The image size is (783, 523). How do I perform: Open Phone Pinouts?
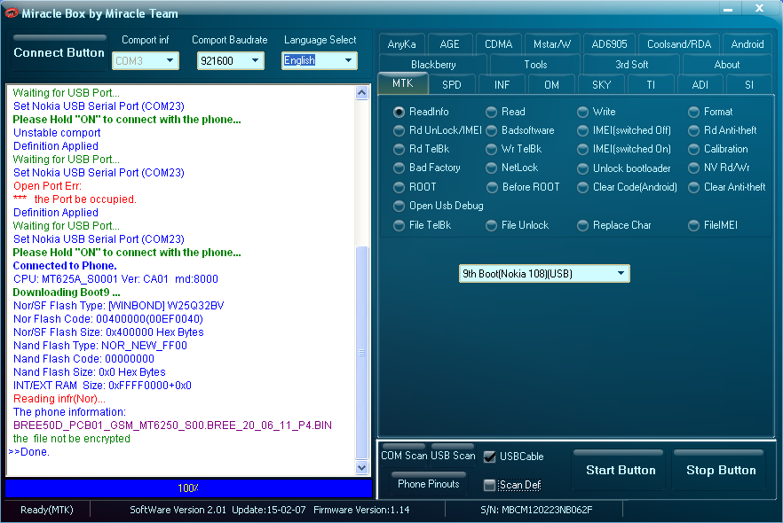[x=429, y=484]
